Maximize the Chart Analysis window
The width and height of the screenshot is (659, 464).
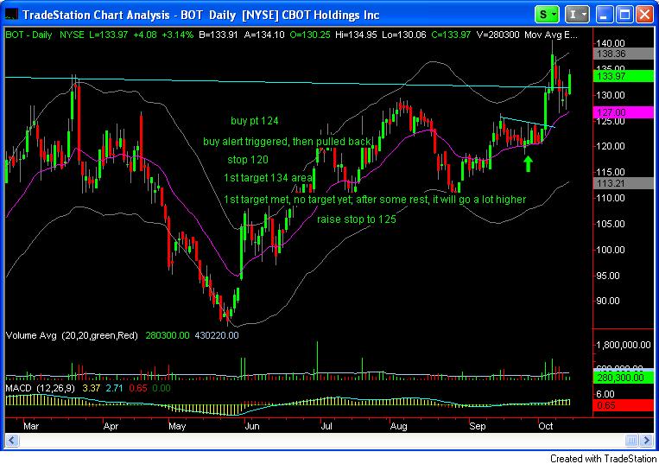pos(624,15)
